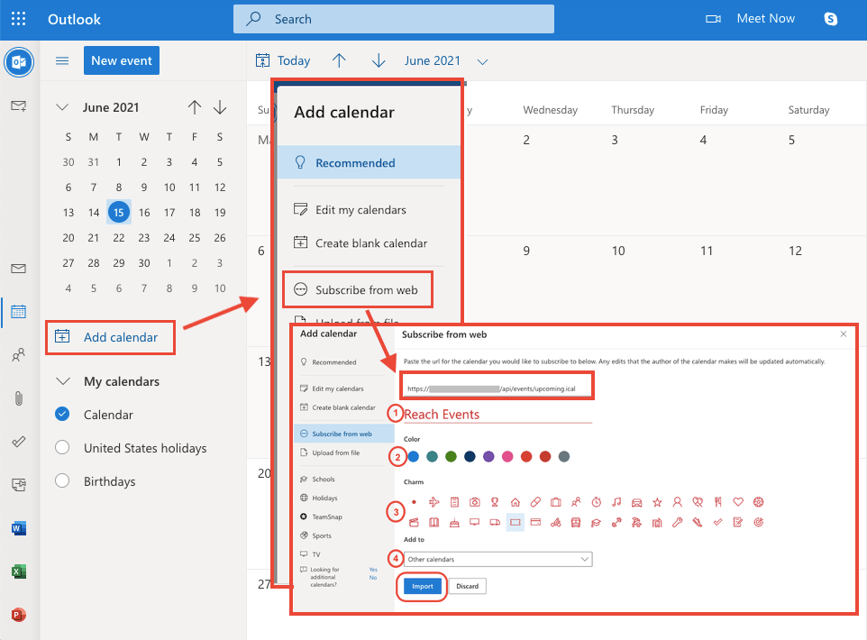867x640 pixels.
Task: Pick the camera charm
Action: click(474, 502)
